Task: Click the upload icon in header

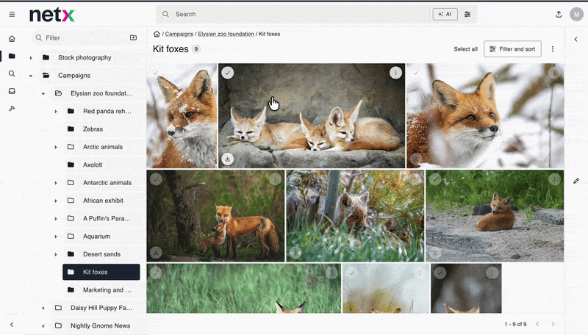Action: pyautogui.click(x=559, y=14)
